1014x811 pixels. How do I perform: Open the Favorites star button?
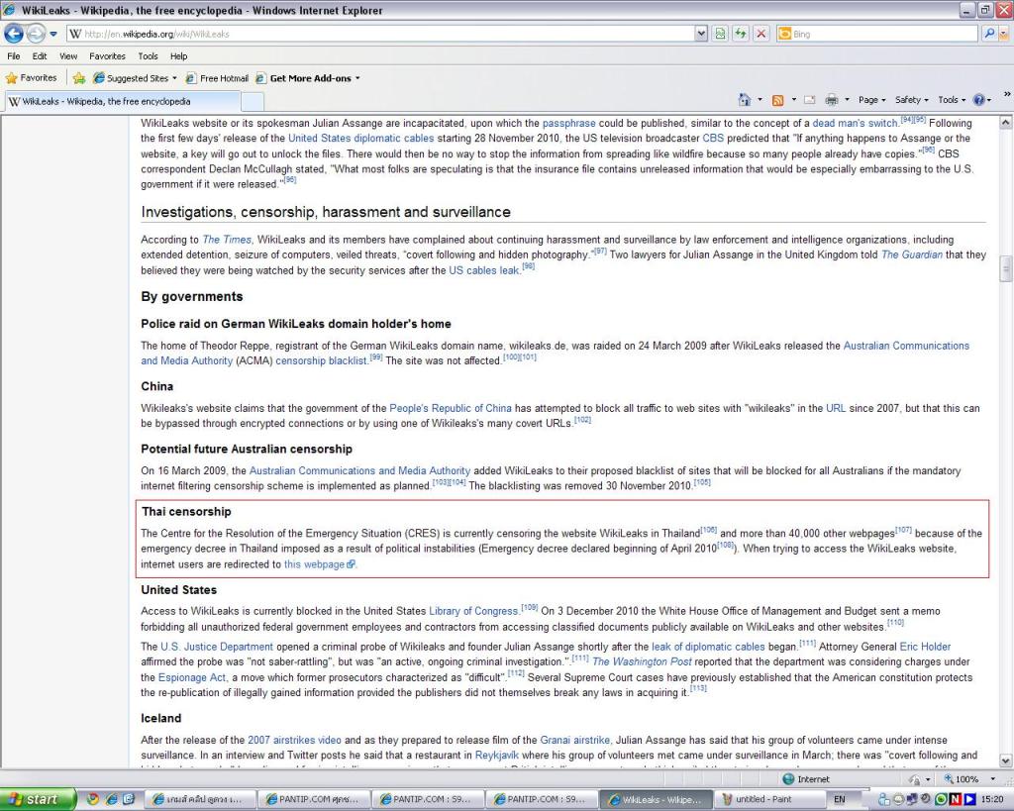coord(31,78)
